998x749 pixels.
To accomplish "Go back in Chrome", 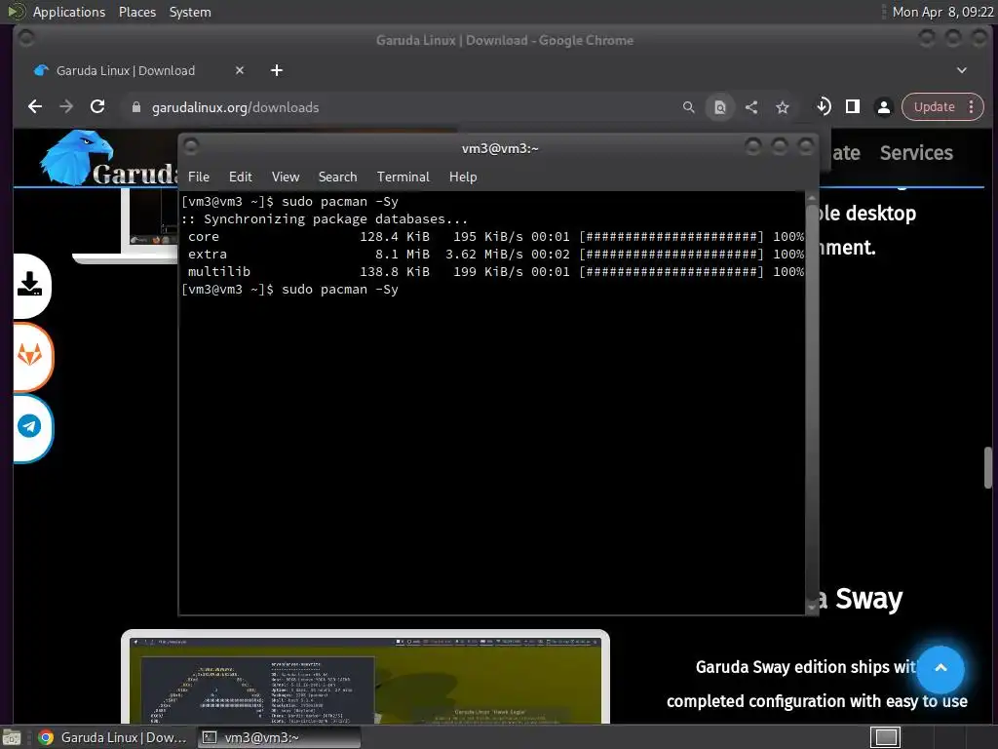I will (x=35, y=107).
